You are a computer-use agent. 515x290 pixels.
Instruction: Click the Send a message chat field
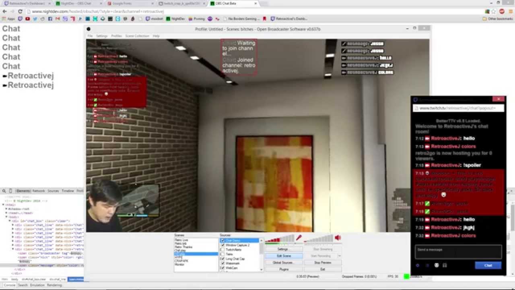coord(458,252)
